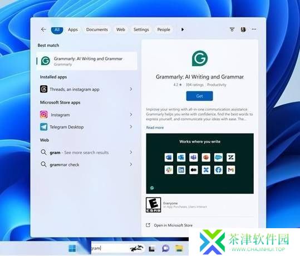Click the blue Get button

200,96
